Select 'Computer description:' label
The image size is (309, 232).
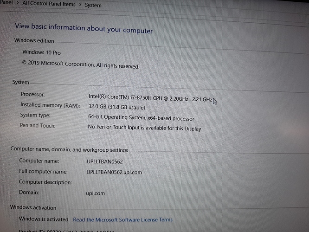click(45, 182)
